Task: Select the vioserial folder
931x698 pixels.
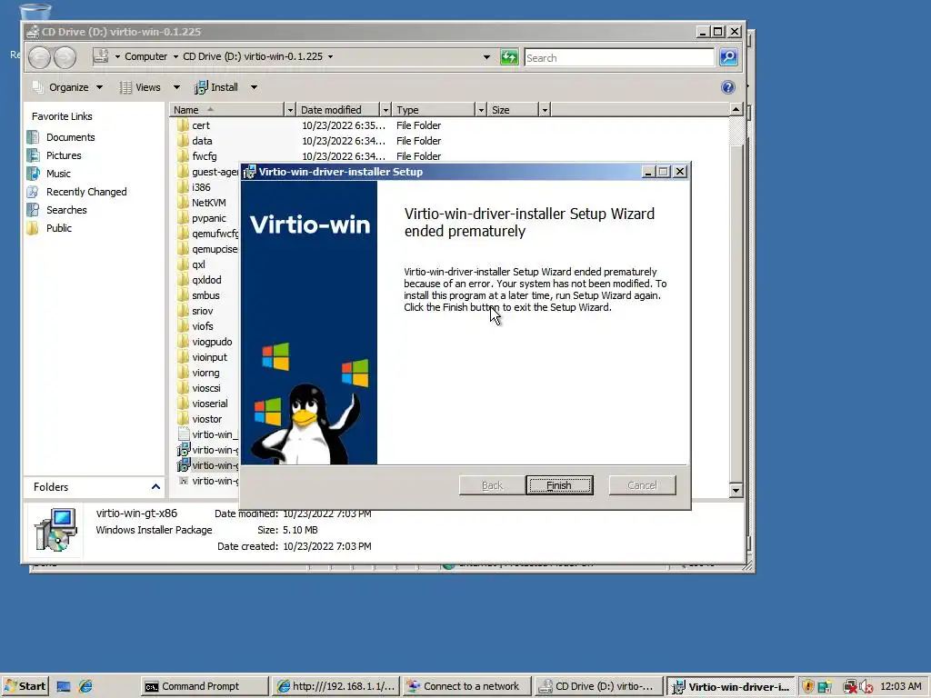Action: coord(210,403)
